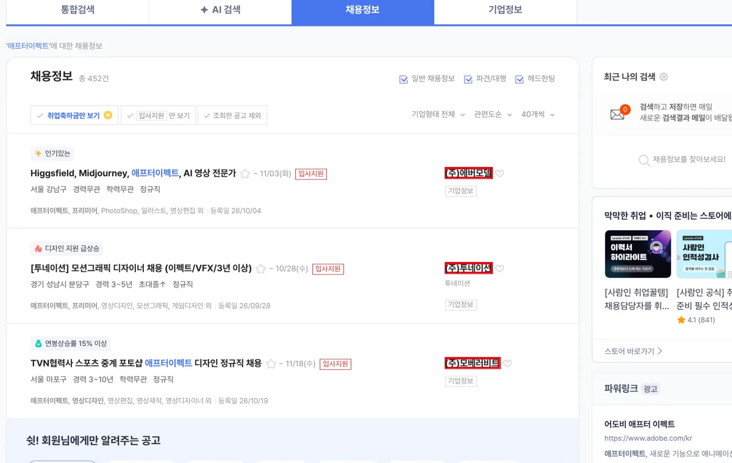Favorite company (주)에버모델 with heart icon

[500, 174]
